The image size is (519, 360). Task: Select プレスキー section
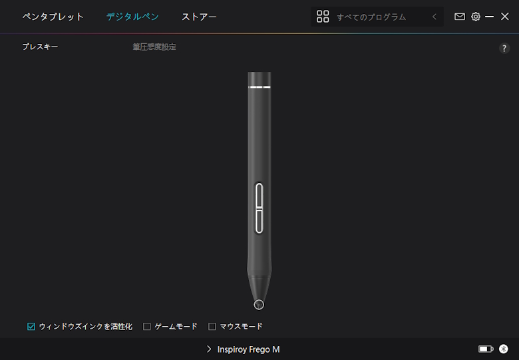[x=40, y=47]
